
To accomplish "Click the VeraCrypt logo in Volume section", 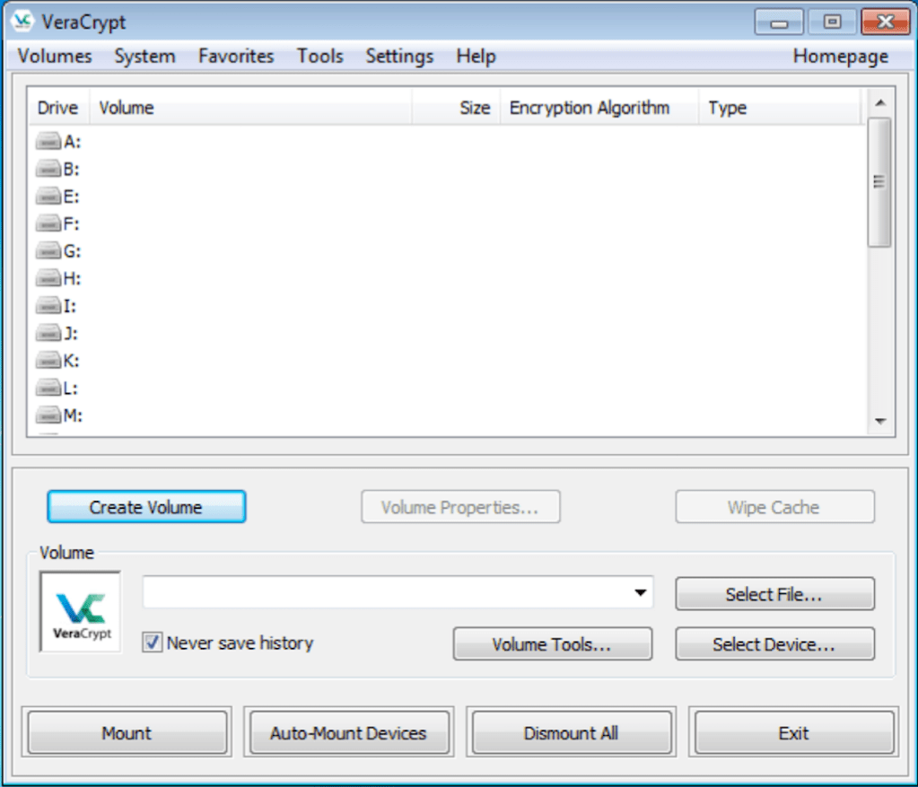I will click(x=81, y=611).
